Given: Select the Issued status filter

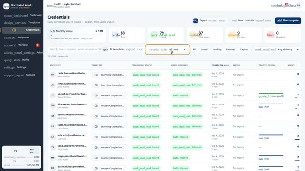Looking at the screenshot, I should [204, 49].
